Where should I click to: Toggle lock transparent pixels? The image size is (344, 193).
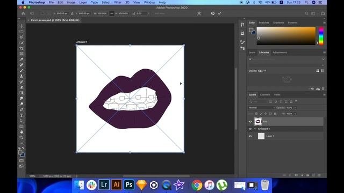[256, 114]
